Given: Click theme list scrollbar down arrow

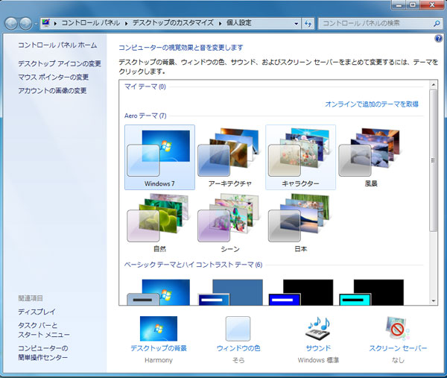Looking at the screenshot, I should 434,300.
